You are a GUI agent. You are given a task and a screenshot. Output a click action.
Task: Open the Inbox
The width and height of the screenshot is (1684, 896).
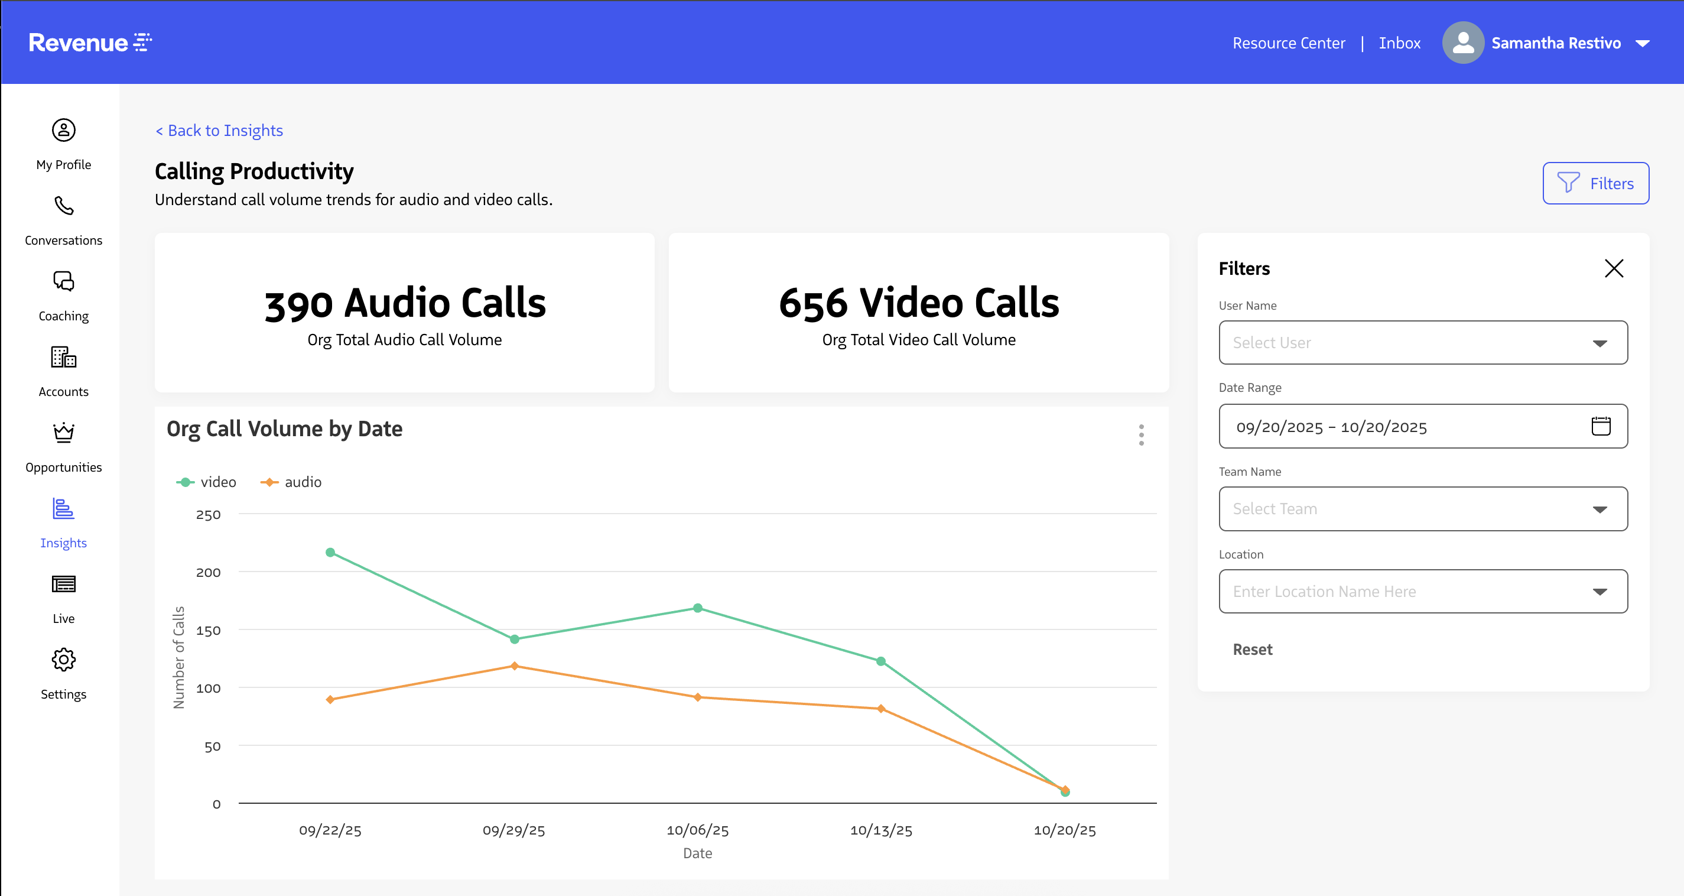click(1399, 43)
